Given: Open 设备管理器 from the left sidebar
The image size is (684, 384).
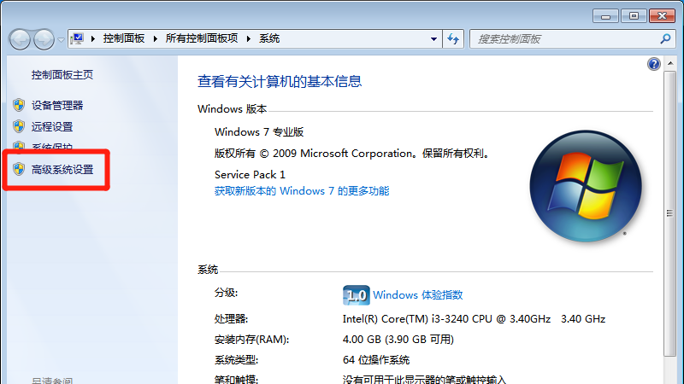Looking at the screenshot, I should tap(57, 105).
